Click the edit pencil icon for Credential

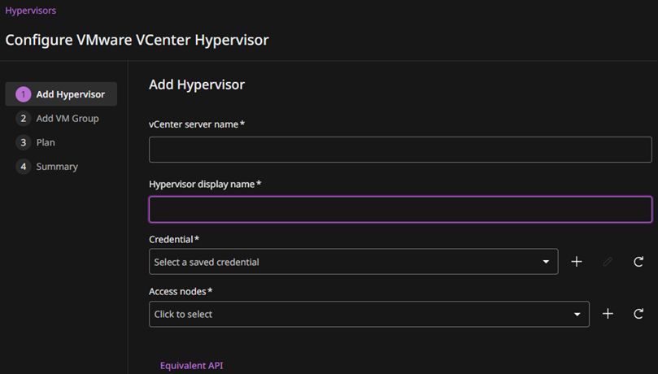click(x=608, y=262)
